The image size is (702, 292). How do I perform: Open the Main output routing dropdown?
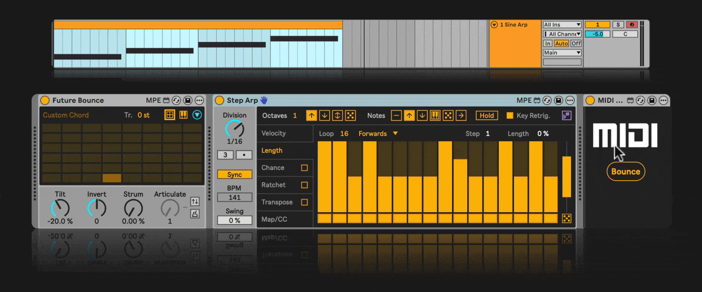[x=562, y=53]
